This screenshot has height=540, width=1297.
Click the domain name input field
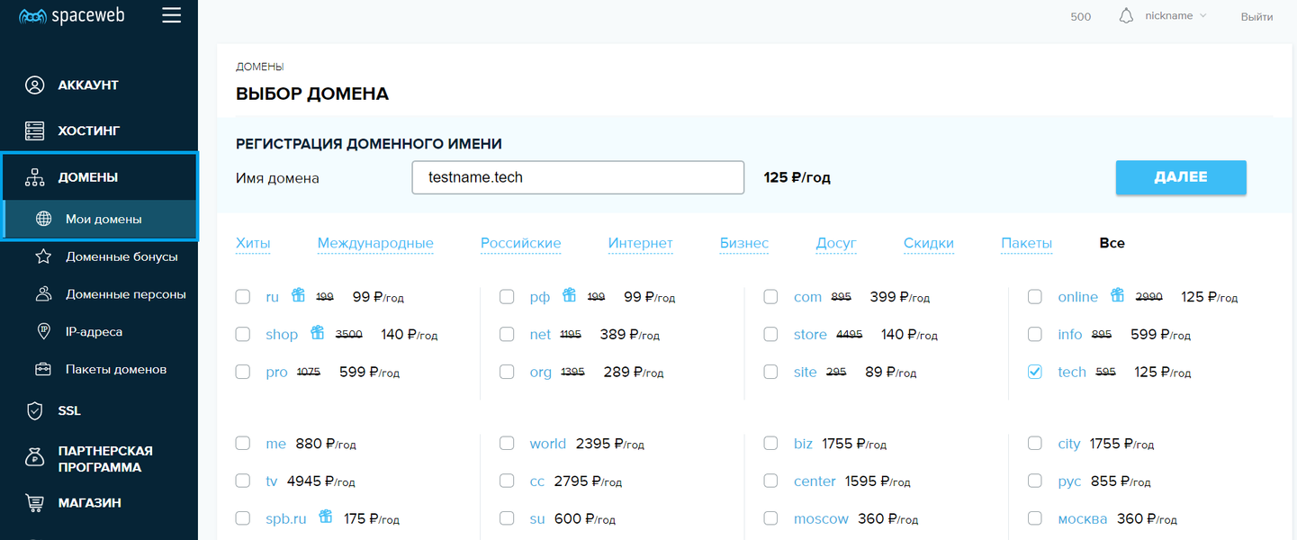[578, 177]
